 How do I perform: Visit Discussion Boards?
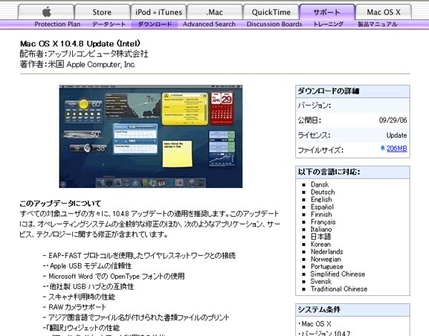point(275,24)
